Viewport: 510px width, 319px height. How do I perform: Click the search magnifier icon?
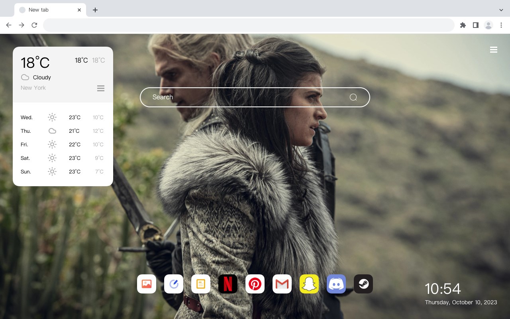click(353, 97)
